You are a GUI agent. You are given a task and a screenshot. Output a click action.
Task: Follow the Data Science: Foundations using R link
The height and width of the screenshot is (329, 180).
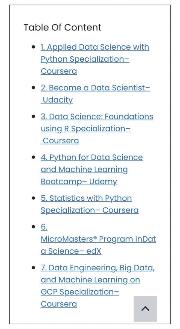point(97,129)
